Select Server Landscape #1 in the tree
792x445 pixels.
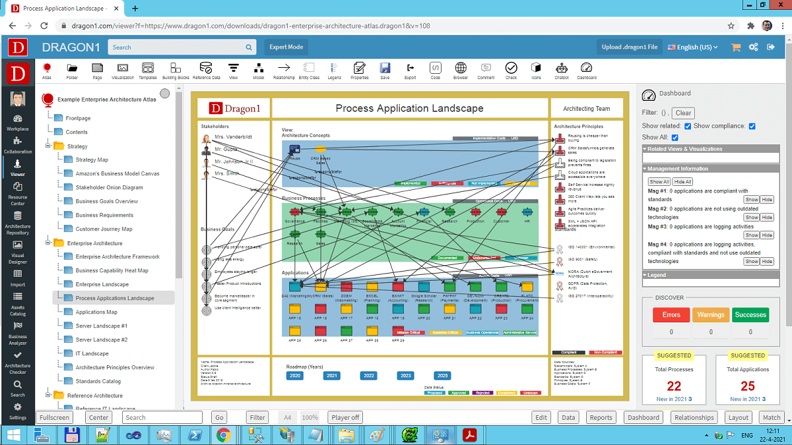[101, 326]
